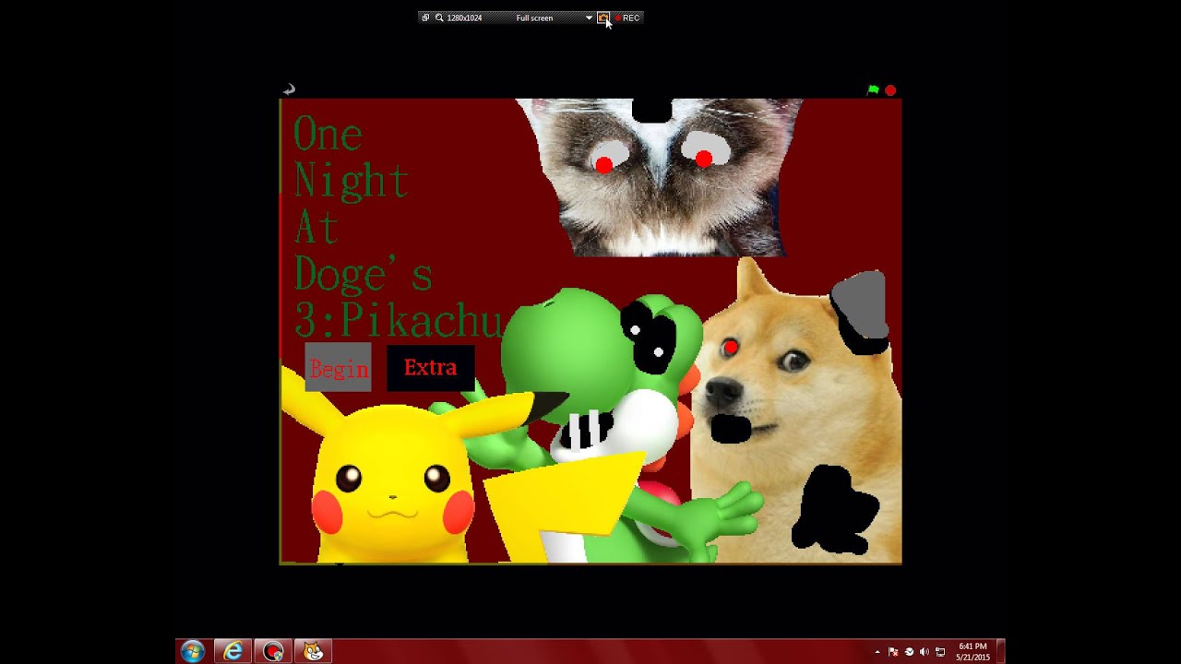Screen dimensions: 1181x664
Task: Select the Full screen capture mode label
Action: pos(534,18)
